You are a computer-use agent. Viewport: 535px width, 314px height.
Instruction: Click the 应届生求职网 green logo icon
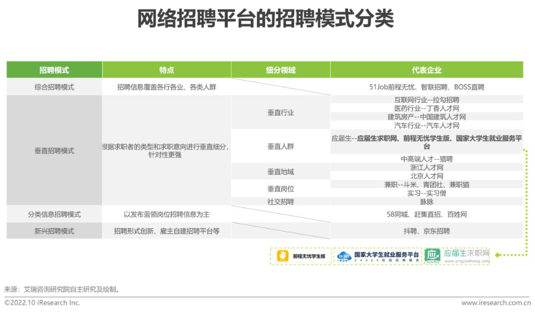click(432, 256)
